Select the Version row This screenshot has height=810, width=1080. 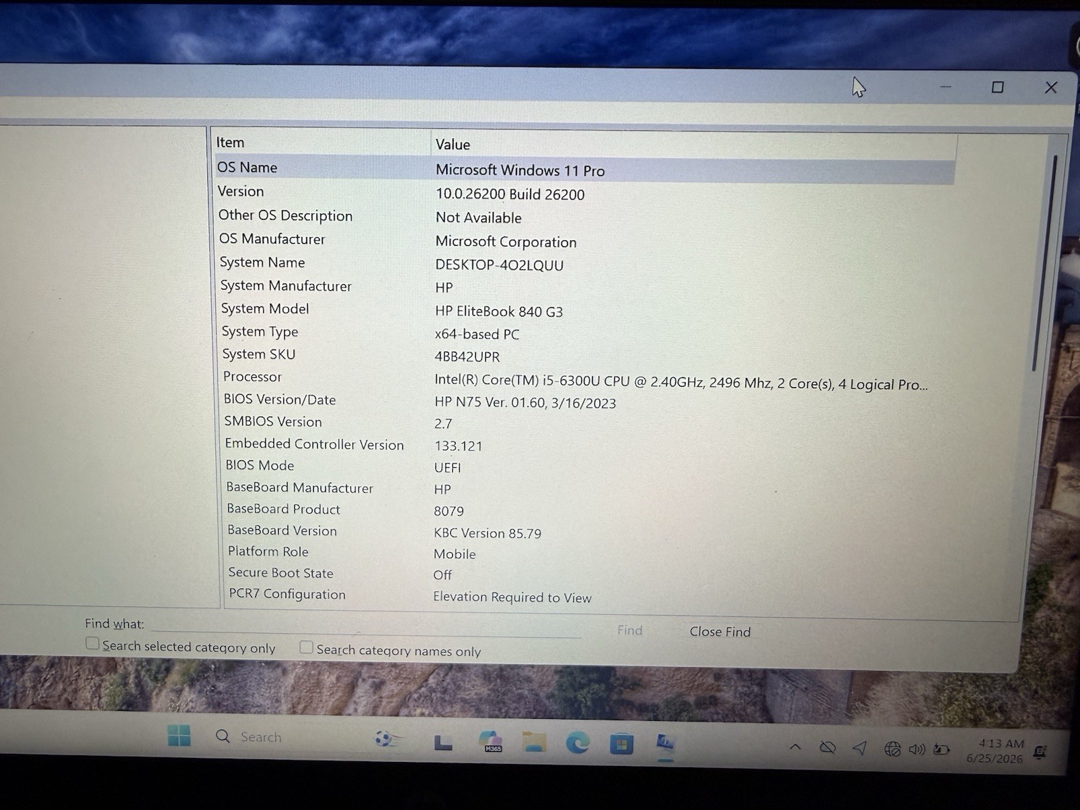click(x=585, y=193)
